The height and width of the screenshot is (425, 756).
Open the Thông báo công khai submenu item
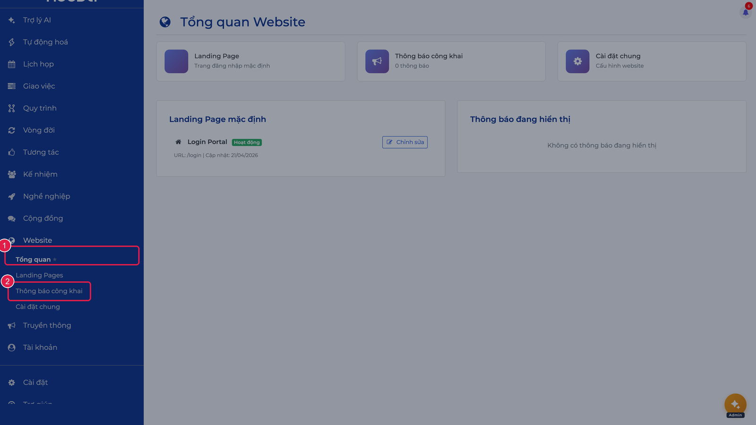49,291
